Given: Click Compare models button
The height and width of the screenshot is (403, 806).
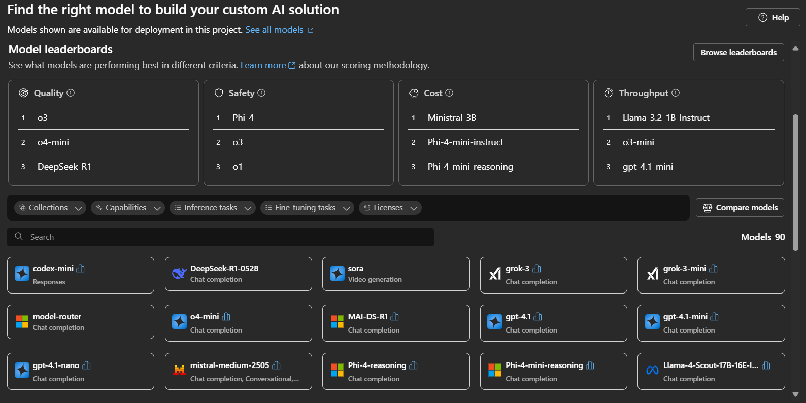Looking at the screenshot, I should pos(740,207).
